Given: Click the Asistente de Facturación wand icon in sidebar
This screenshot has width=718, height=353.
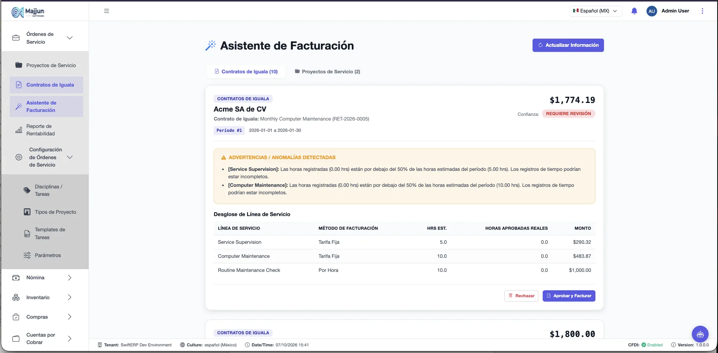Looking at the screenshot, I should coord(19,106).
